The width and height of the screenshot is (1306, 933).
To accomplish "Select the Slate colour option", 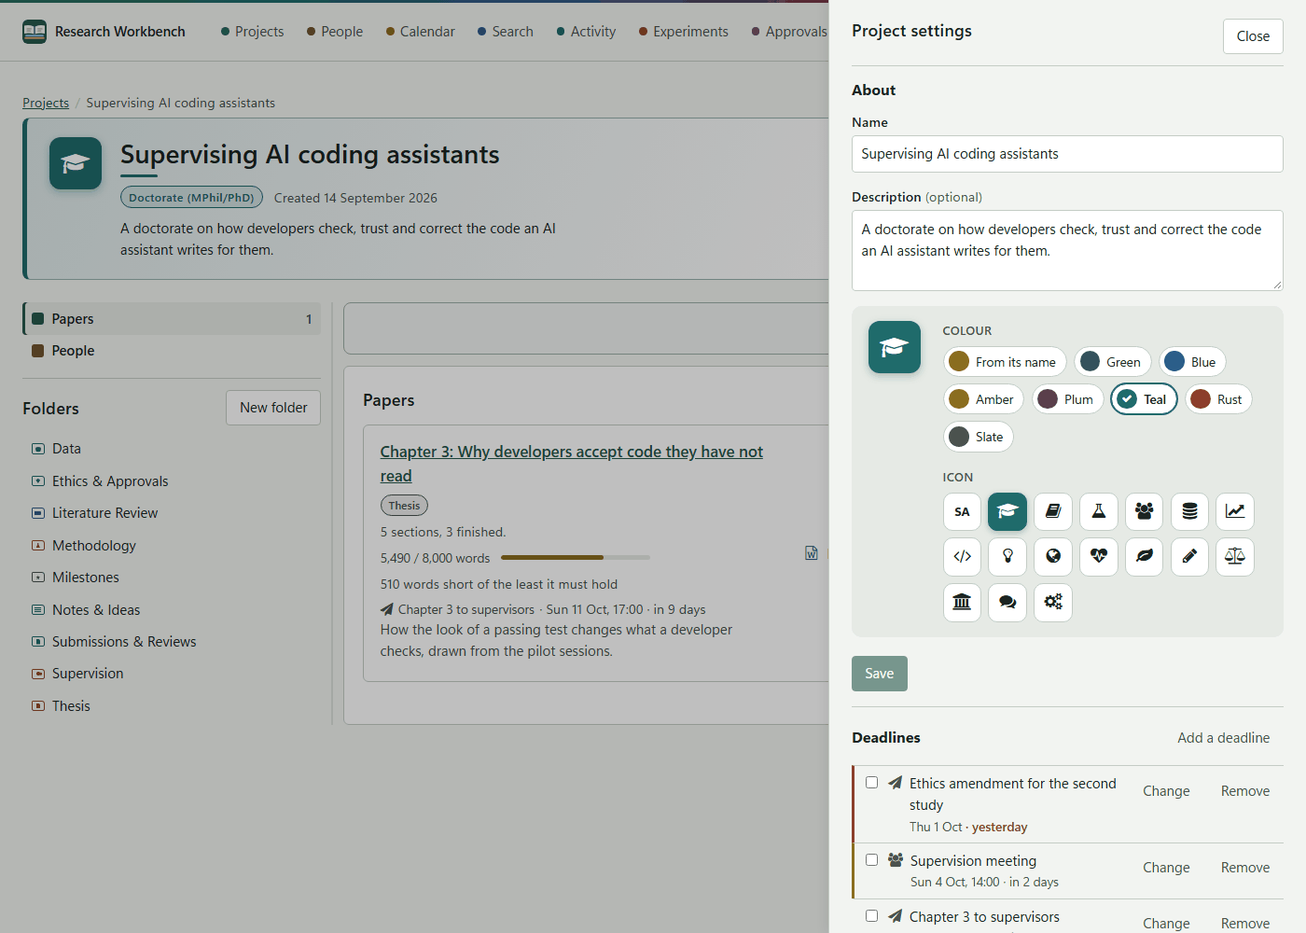I will pyautogui.click(x=979, y=437).
